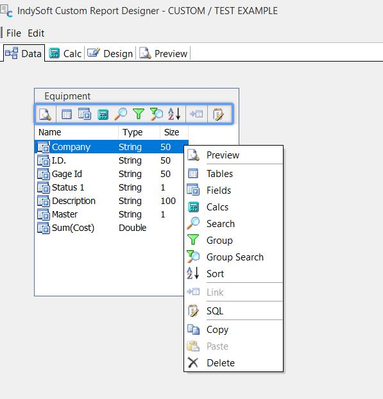The height and width of the screenshot is (399, 383).
Task: Click the IndySoft application icon in title bar
Action: click(x=6, y=11)
